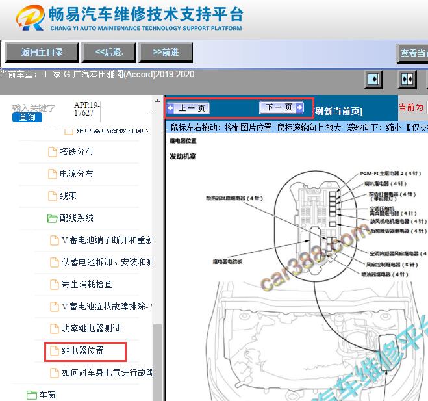Click the 搭铁分布 page icon
Image resolution: width=428 pixels, height=401 pixels.
point(53,152)
